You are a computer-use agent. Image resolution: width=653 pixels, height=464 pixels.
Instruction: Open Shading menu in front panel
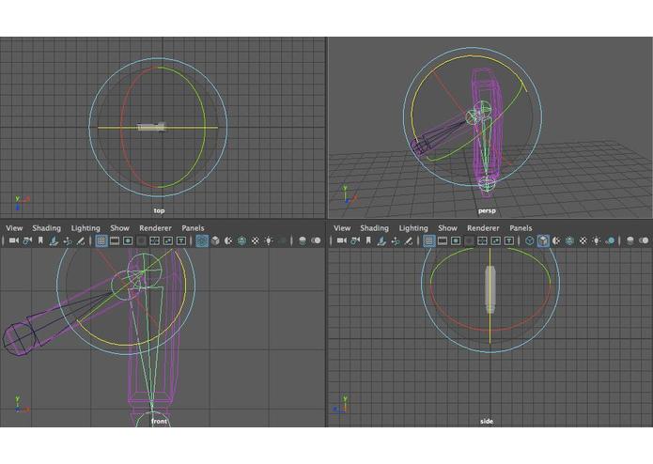47,228
